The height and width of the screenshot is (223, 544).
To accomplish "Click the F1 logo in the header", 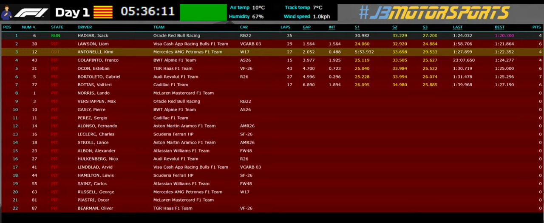I will pos(31,13).
